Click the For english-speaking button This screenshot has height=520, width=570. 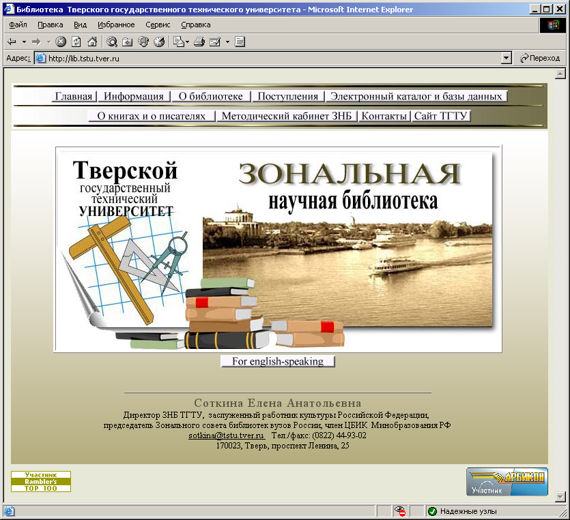pyautogui.click(x=278, y=361)
